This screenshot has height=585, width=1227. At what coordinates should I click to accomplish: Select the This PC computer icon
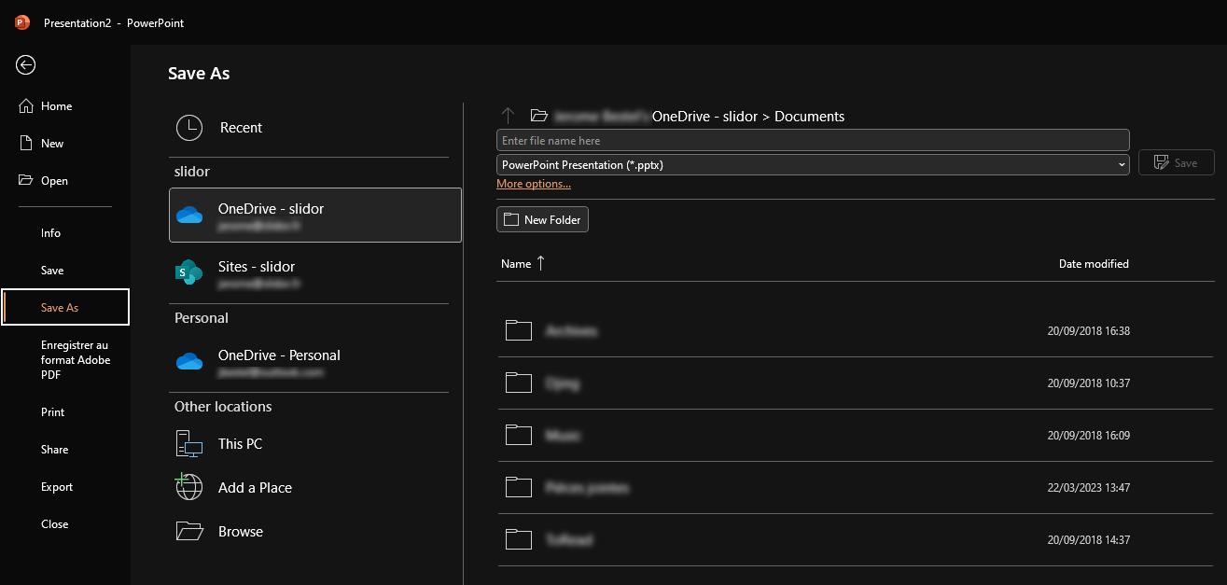189,444
